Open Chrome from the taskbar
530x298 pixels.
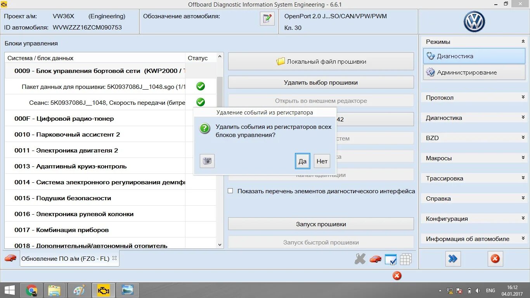[31, 290]
